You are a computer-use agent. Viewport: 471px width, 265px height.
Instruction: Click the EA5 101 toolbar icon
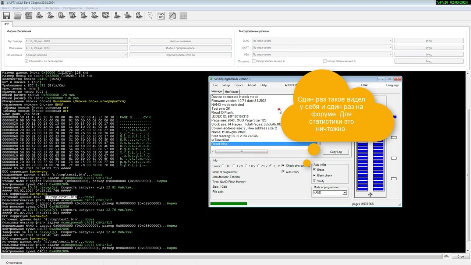(x=161, y=15)
